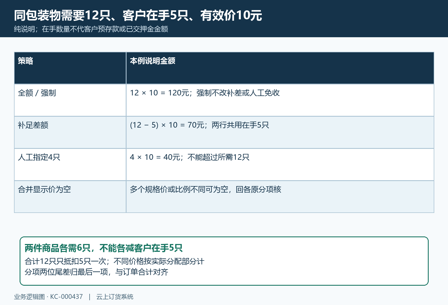Click the cell showing 4 × 10 = 40元
448x305 pixels.
click(x=280, y=165)
